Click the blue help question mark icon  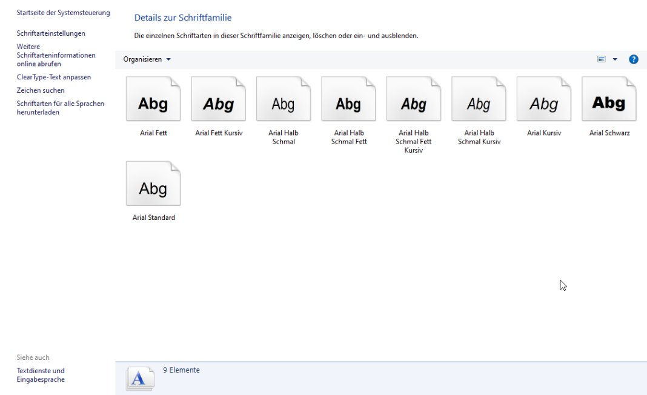[633, 59]
